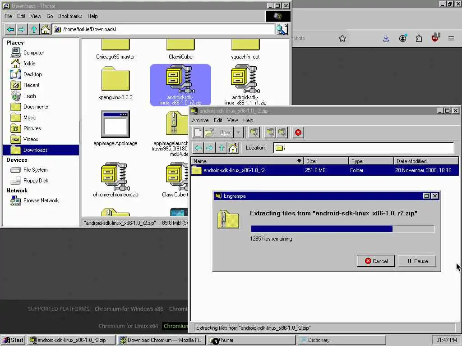Open Engrampa Help menu

coord(248,120)
